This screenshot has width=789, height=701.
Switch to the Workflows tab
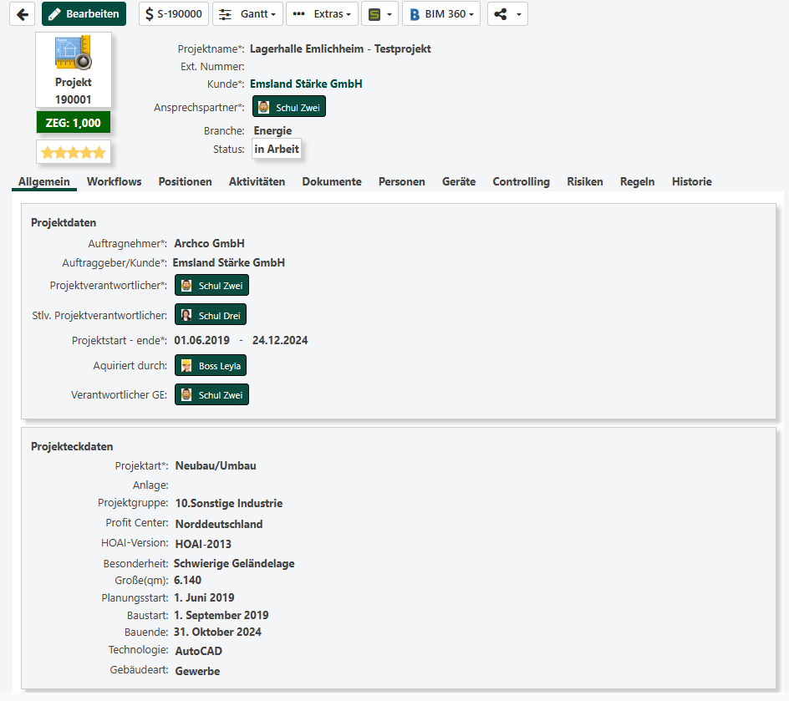pyautogui.click(x=114, y=181)
